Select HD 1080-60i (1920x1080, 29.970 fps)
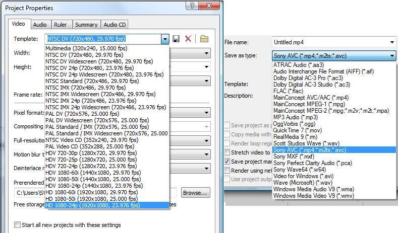The height and width of the screenshot is (233, 398). click(107, 192)
